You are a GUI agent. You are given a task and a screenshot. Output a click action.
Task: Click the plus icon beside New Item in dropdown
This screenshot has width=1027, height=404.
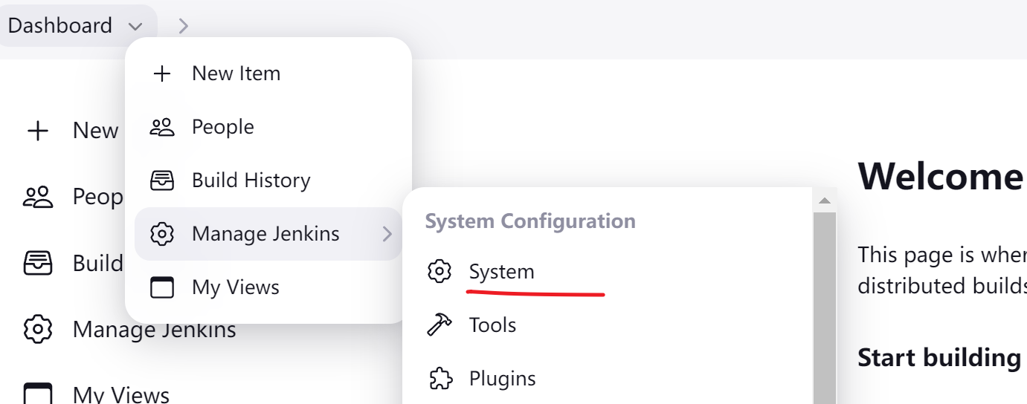tap(161, 74)
